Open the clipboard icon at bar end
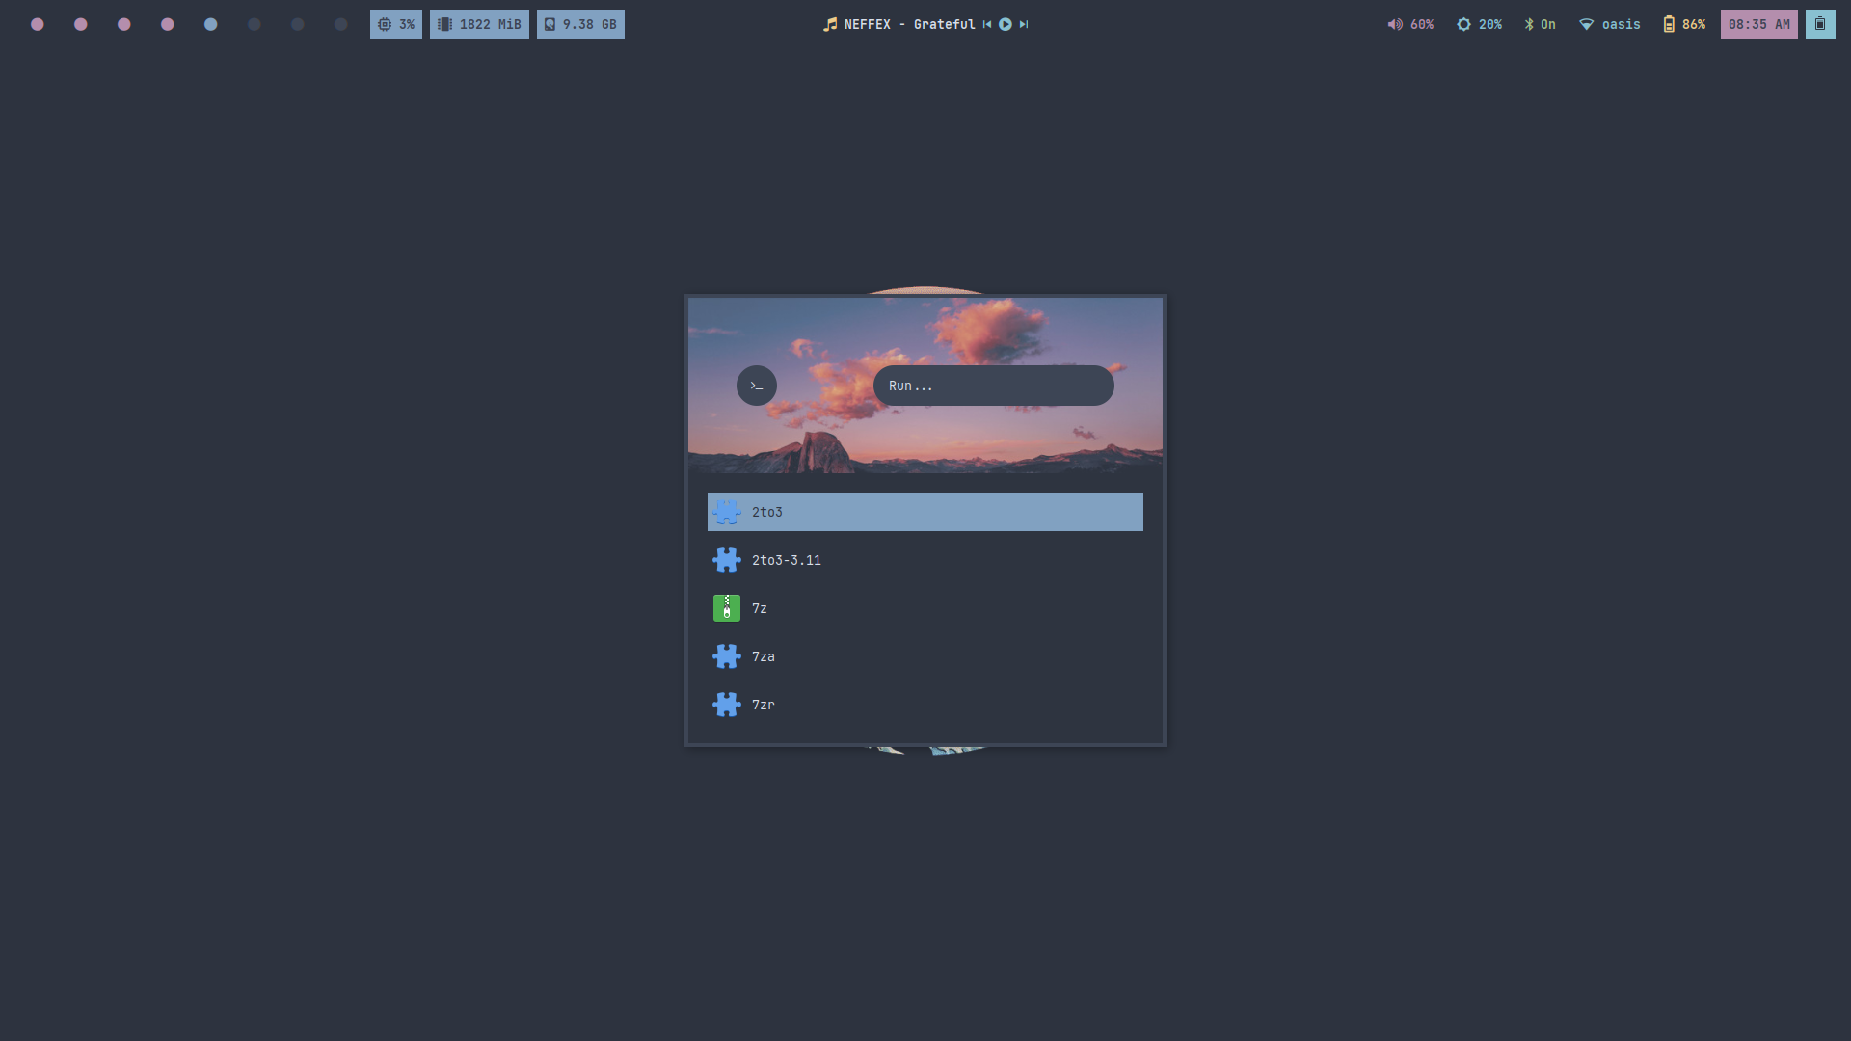This screenshot has width=1851, height=1041. (x=1820, y=24)
